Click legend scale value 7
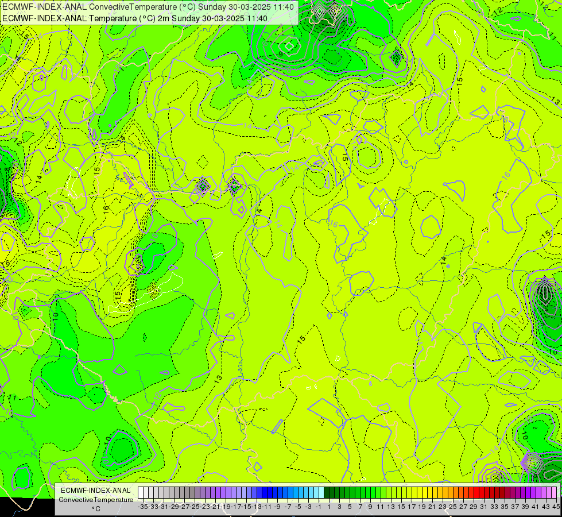Image resolution: width=562 pixels, height=517 pixels. [x=360, y=507]
